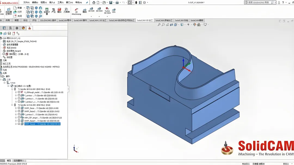The height and width of the screenshot is (165, 294).
Task: Select the Turbo 3D HSM tool
Action: tap(107, 11)
